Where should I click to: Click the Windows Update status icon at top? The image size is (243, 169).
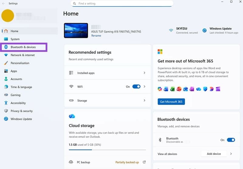[204, 30]
